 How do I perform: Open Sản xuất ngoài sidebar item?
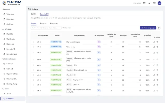point(13,54)
